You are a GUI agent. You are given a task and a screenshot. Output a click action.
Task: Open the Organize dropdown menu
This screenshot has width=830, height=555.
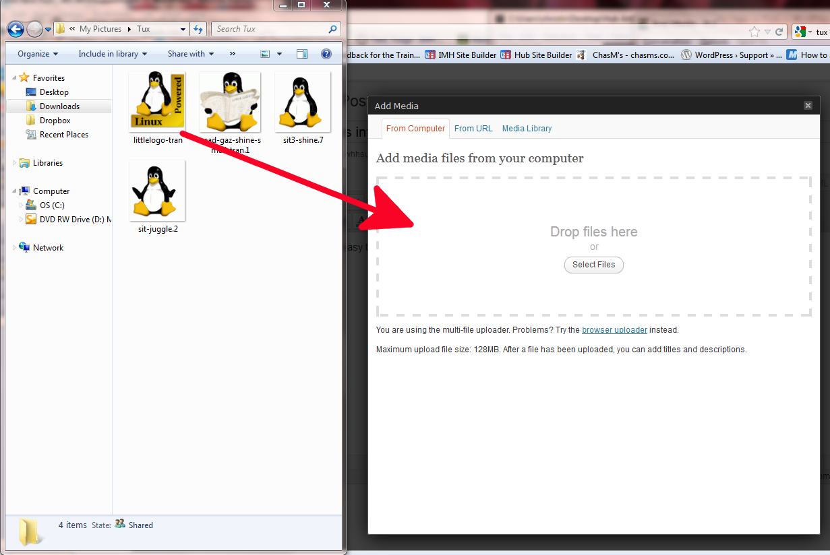tap(38, 54)
